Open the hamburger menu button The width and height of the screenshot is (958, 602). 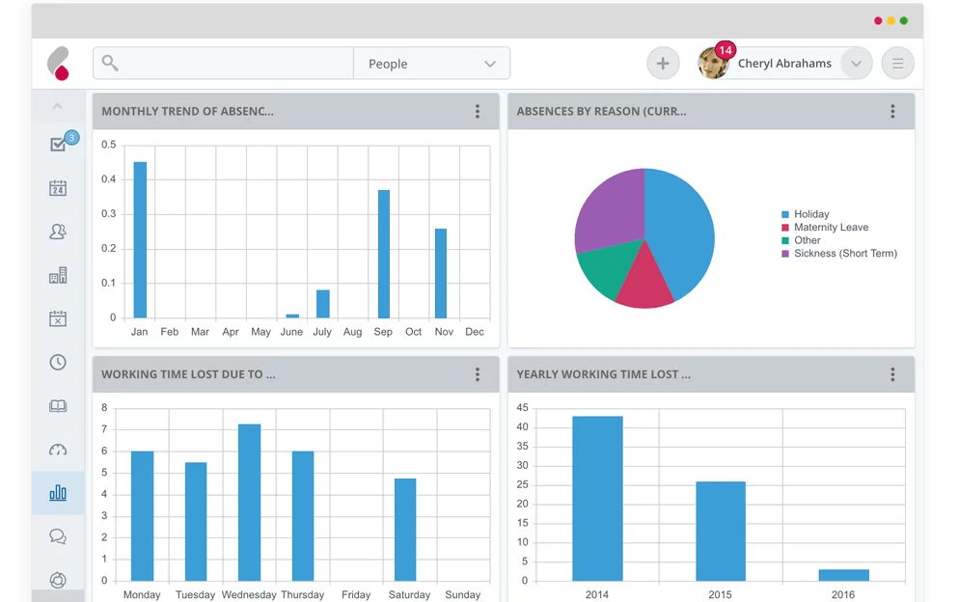coord(897,63)
